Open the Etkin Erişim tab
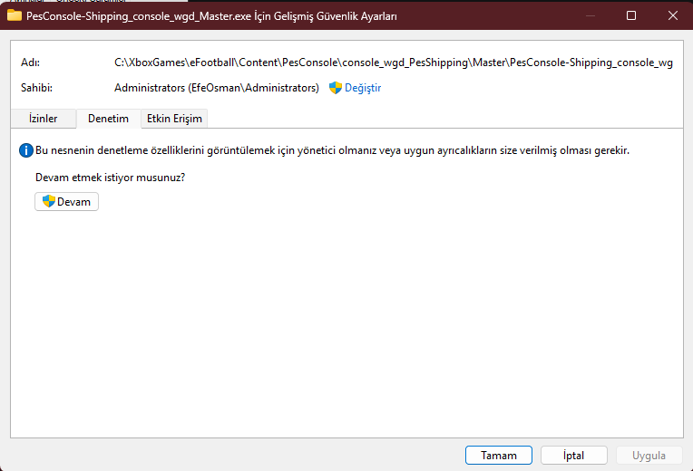The width and height of the screenshot is (693, 471). point(174,119)
